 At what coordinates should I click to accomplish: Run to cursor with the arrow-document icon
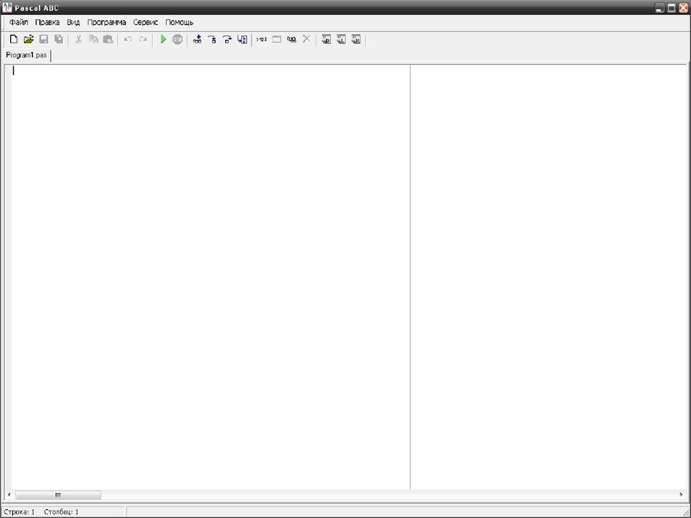(242, 39)
